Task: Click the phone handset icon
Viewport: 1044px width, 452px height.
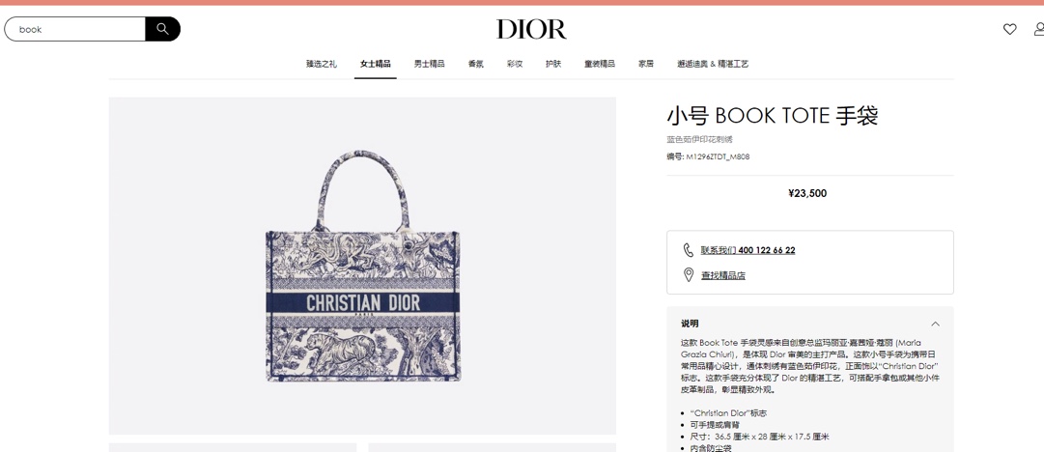Action: click(x=689, y=250)
